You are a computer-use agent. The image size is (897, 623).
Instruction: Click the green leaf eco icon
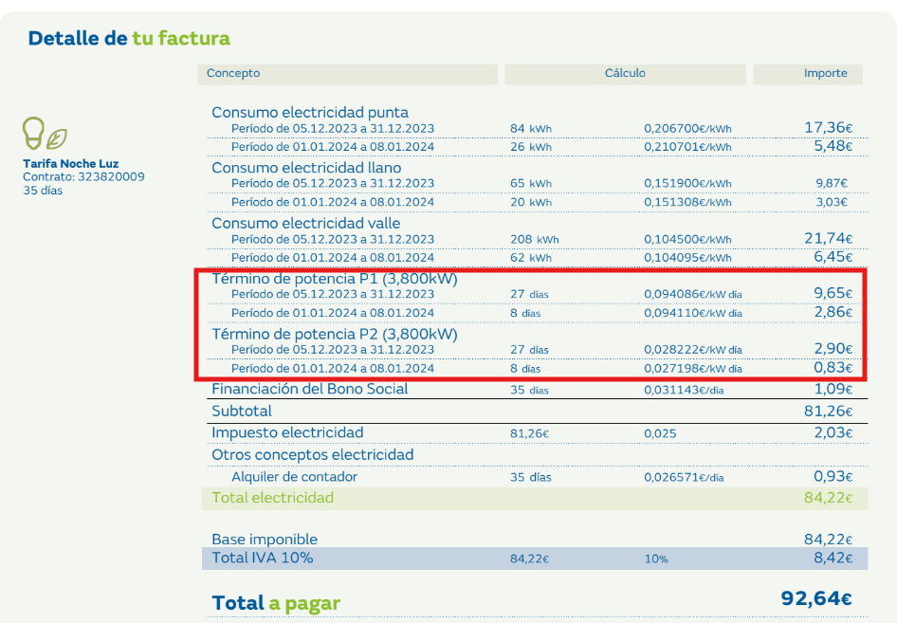coord(57,138)
